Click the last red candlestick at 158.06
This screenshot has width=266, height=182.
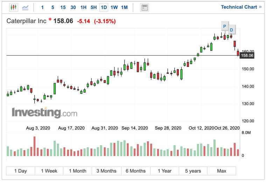pos(238,53)
